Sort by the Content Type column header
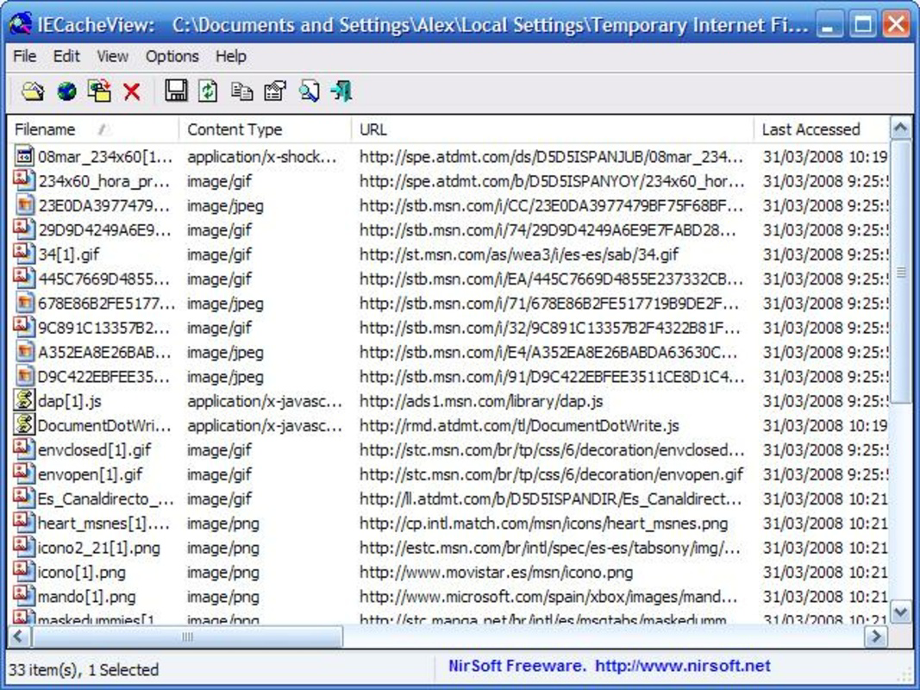The image size is (920, 690). tap(265, 129)
